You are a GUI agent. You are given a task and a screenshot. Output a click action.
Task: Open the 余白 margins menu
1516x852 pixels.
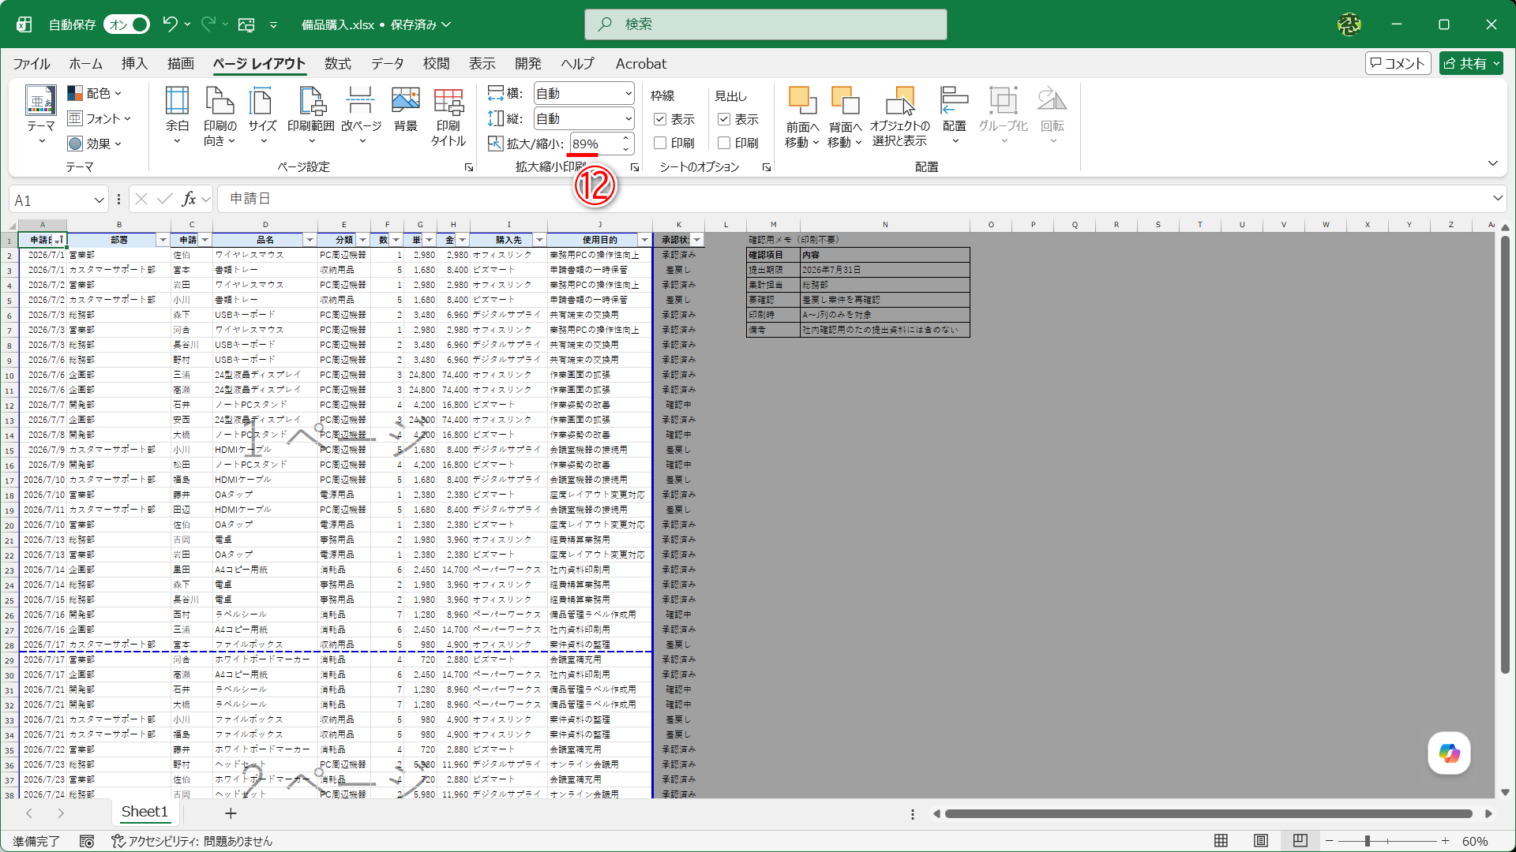coord(177,116)
